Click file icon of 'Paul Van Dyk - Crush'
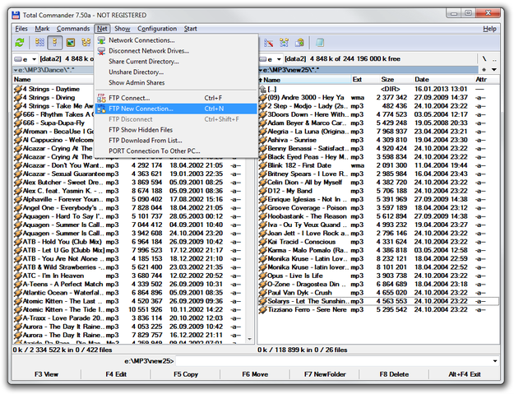The width and height of the screenshot is (514, 394). pos(262,293)
